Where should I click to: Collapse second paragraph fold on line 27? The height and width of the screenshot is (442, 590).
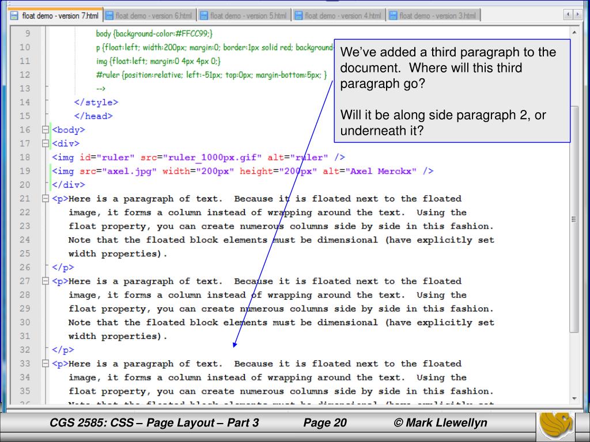point(46,281)
